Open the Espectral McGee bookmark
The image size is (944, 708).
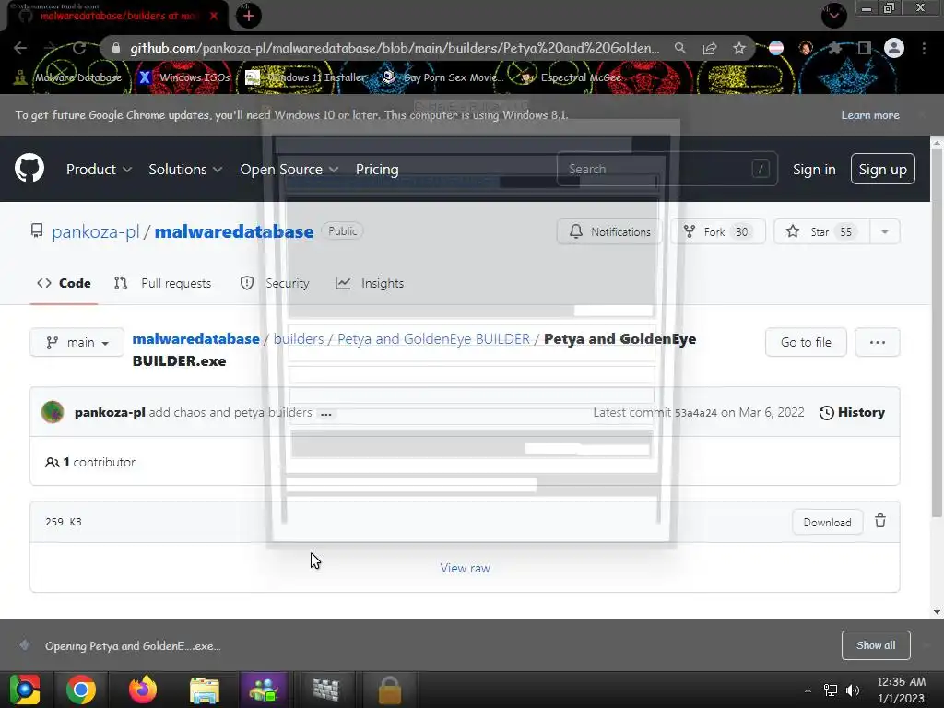coord(571,77)
